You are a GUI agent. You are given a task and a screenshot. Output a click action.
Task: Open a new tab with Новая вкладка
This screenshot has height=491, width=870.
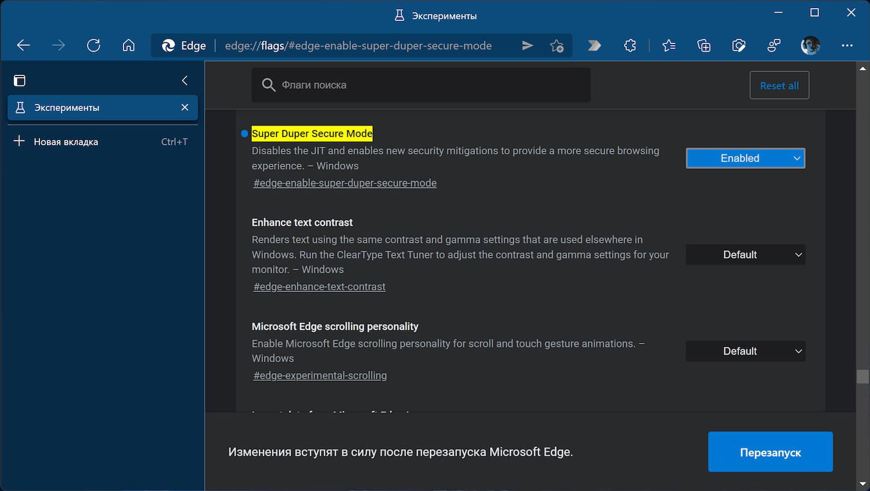point(103,142)
